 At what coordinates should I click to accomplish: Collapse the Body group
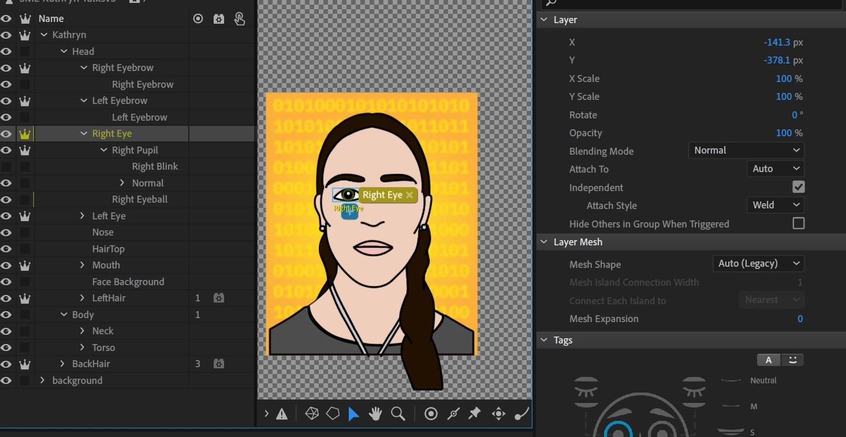pyautogui.click(x=64, y=315)
